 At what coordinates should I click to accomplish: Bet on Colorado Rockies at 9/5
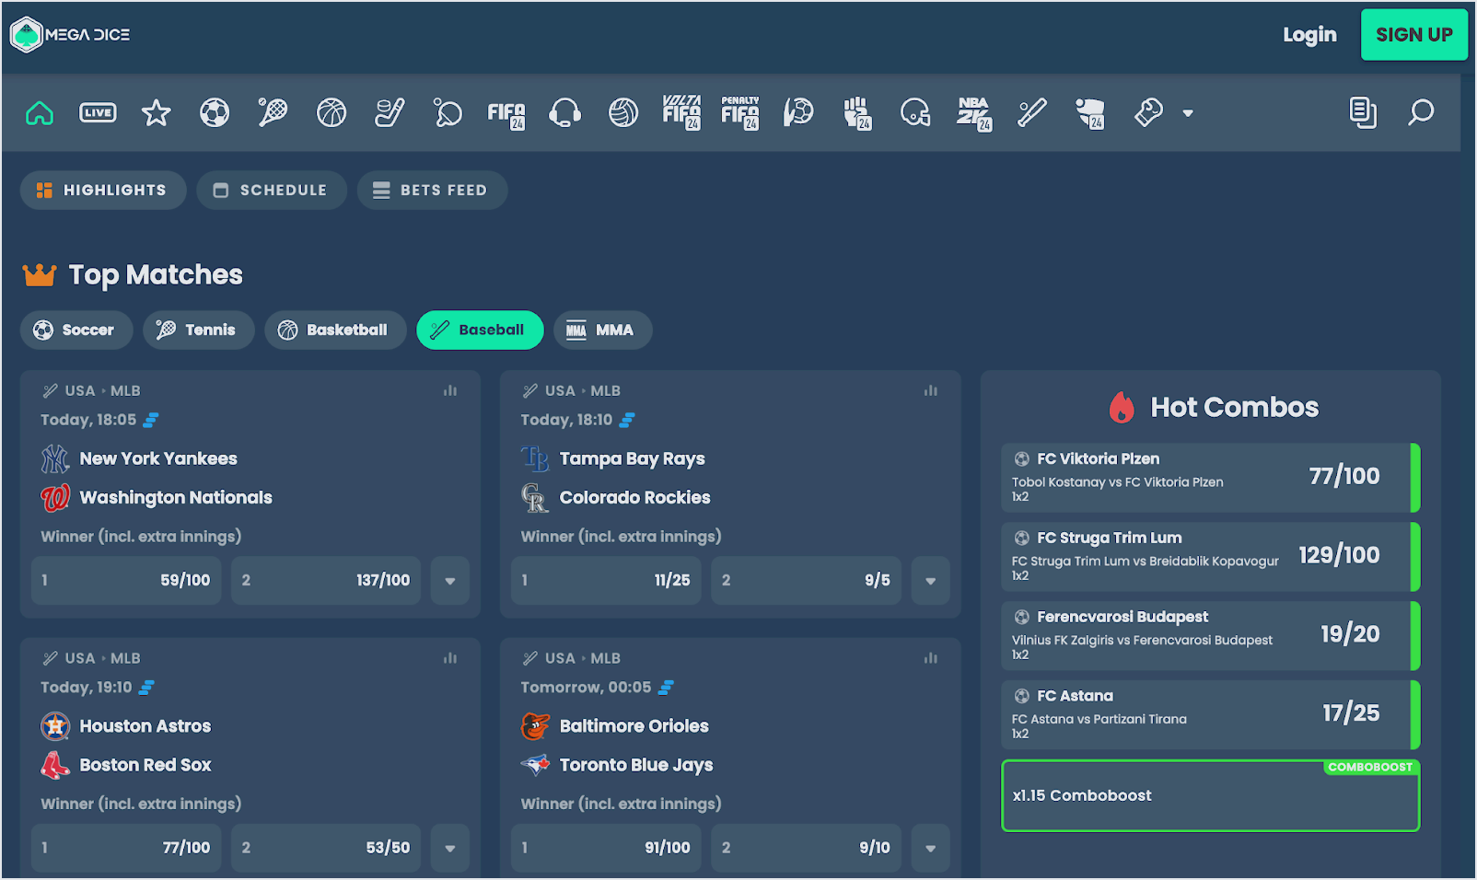click(806, 580)
